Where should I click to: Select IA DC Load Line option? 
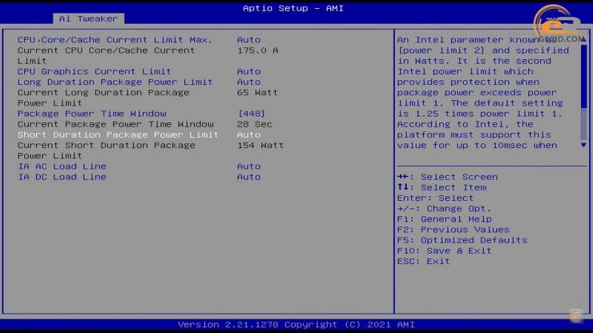62,177
